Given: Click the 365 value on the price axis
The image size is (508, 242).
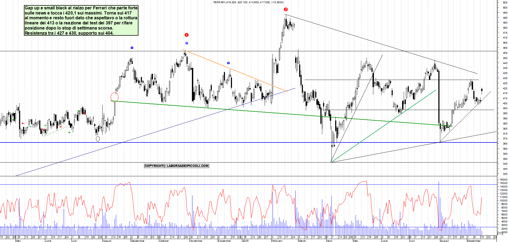Looking at the screenshot, I should (505, 144).
